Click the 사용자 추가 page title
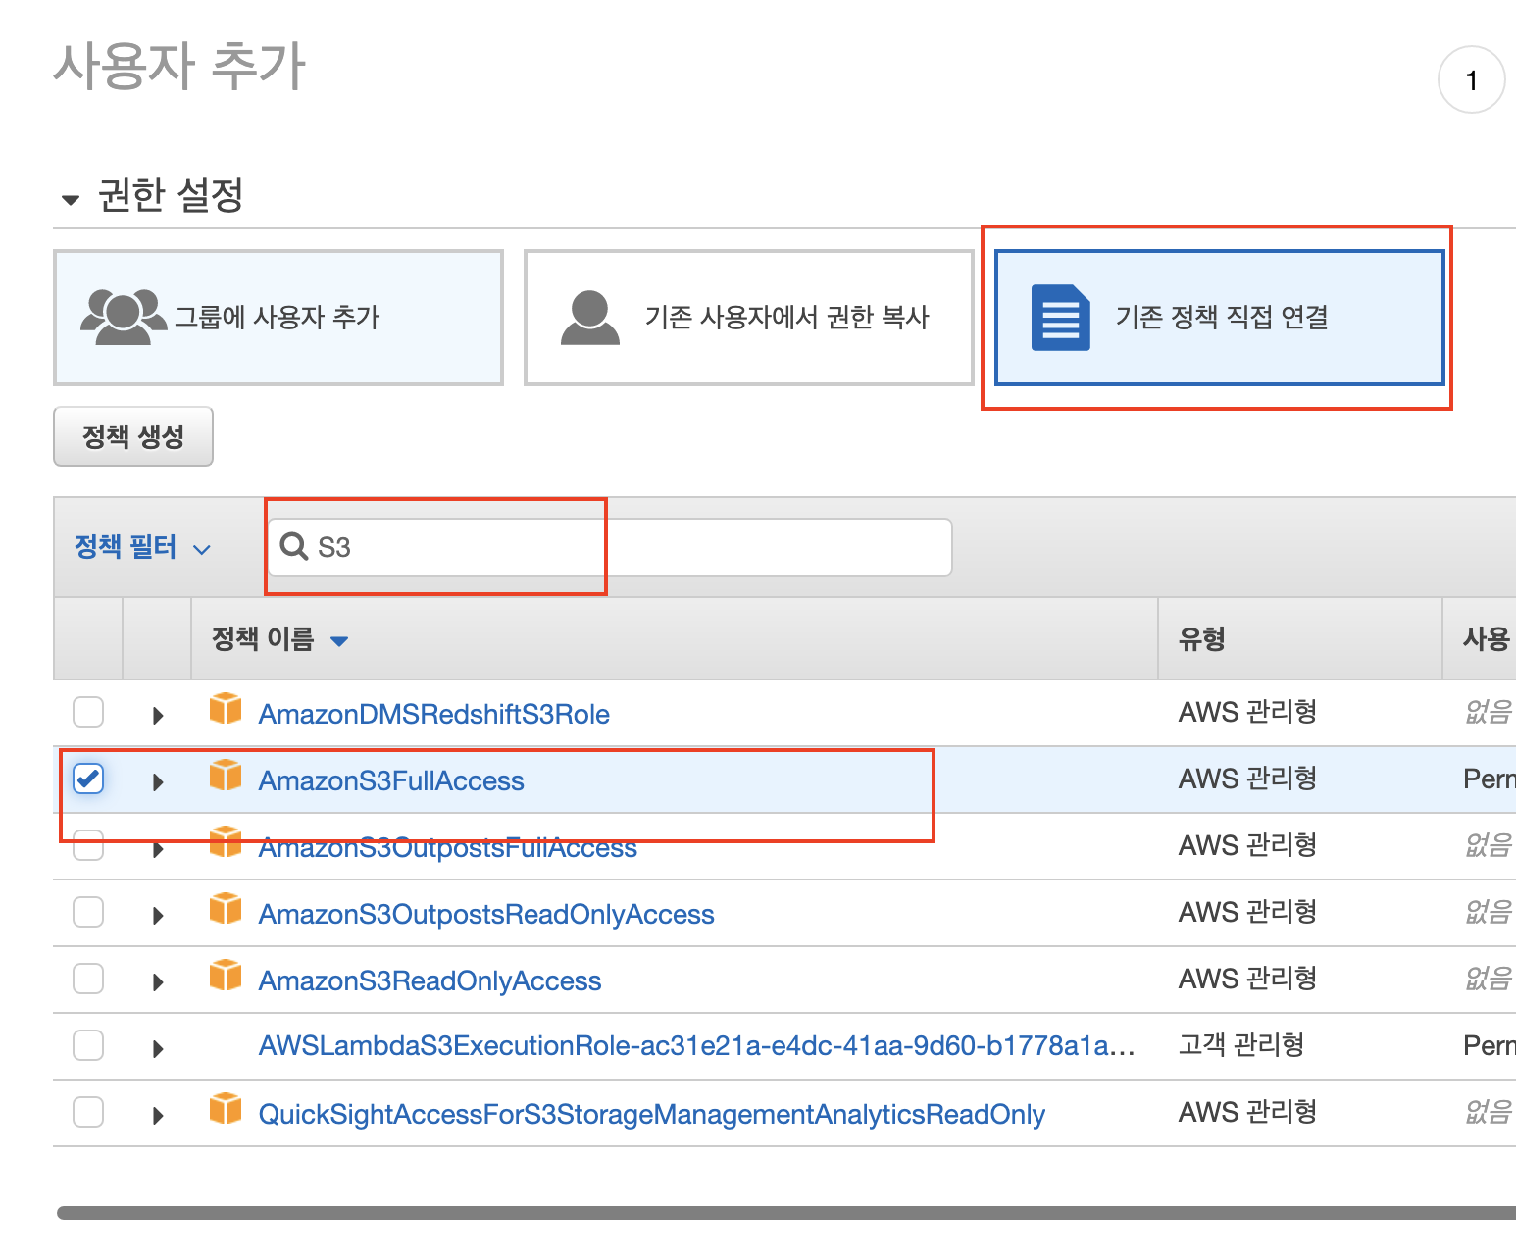The width and height of the screenshot is (1516, 1257). (x=179, y=67)
